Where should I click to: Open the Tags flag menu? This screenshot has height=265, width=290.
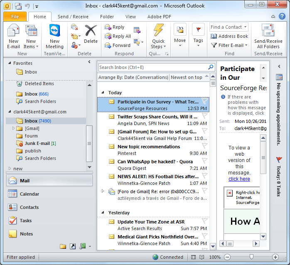point(198,35)
